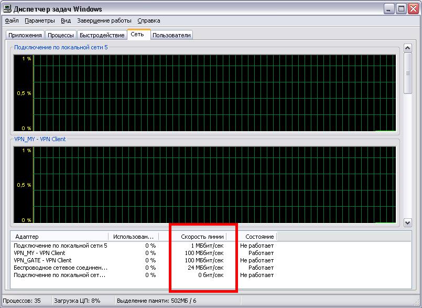This screenshot has width=422, height=308.
Task: Open the Вид menu
Action: click(66, 21)
